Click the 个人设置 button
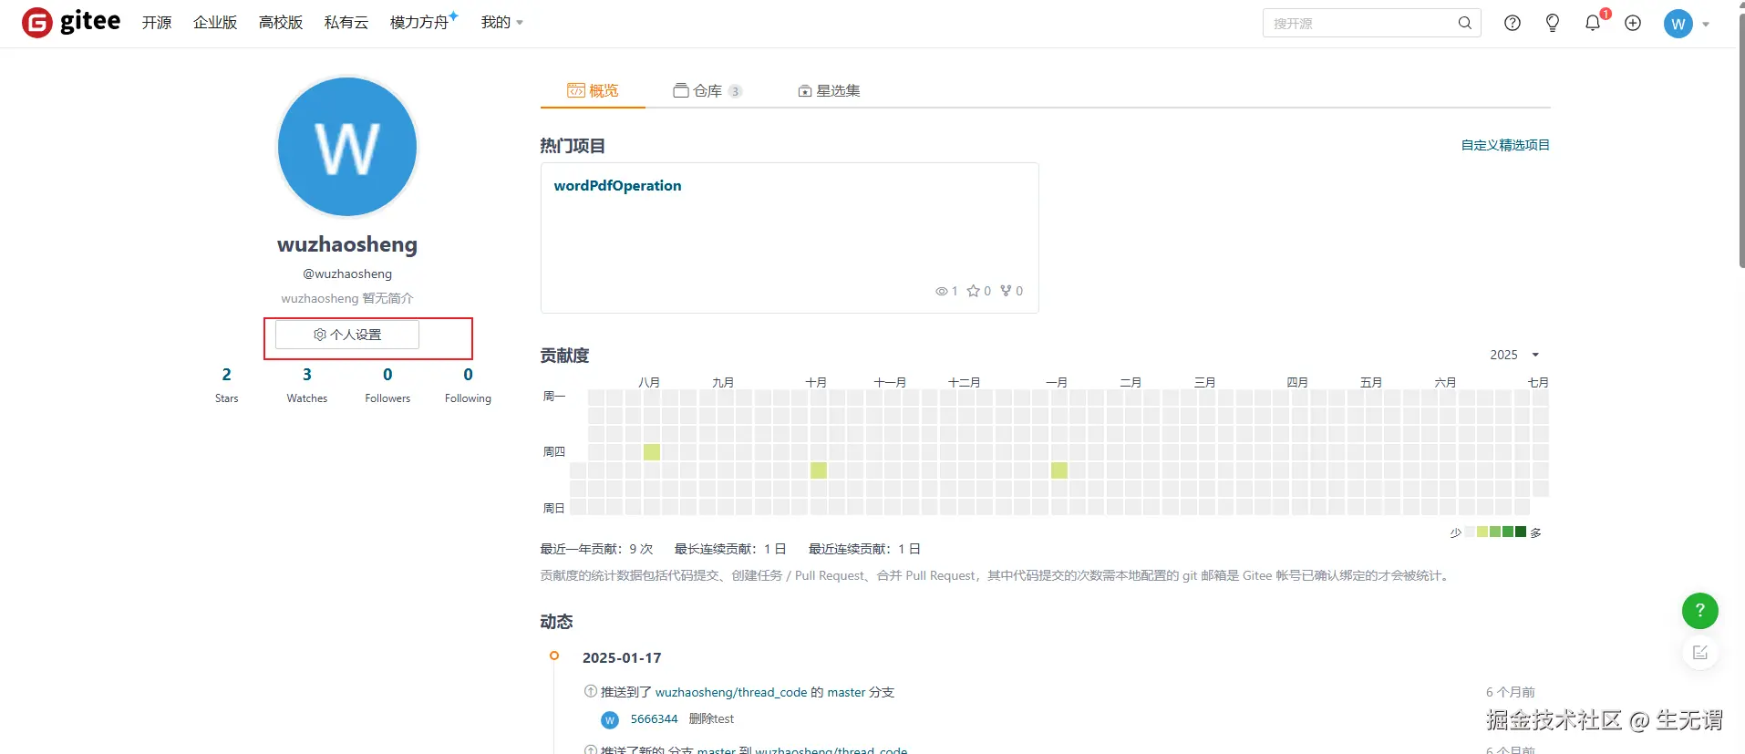The width and height of the screenshot is (1745, 754). pyautogui.click(x=347, y=335)
